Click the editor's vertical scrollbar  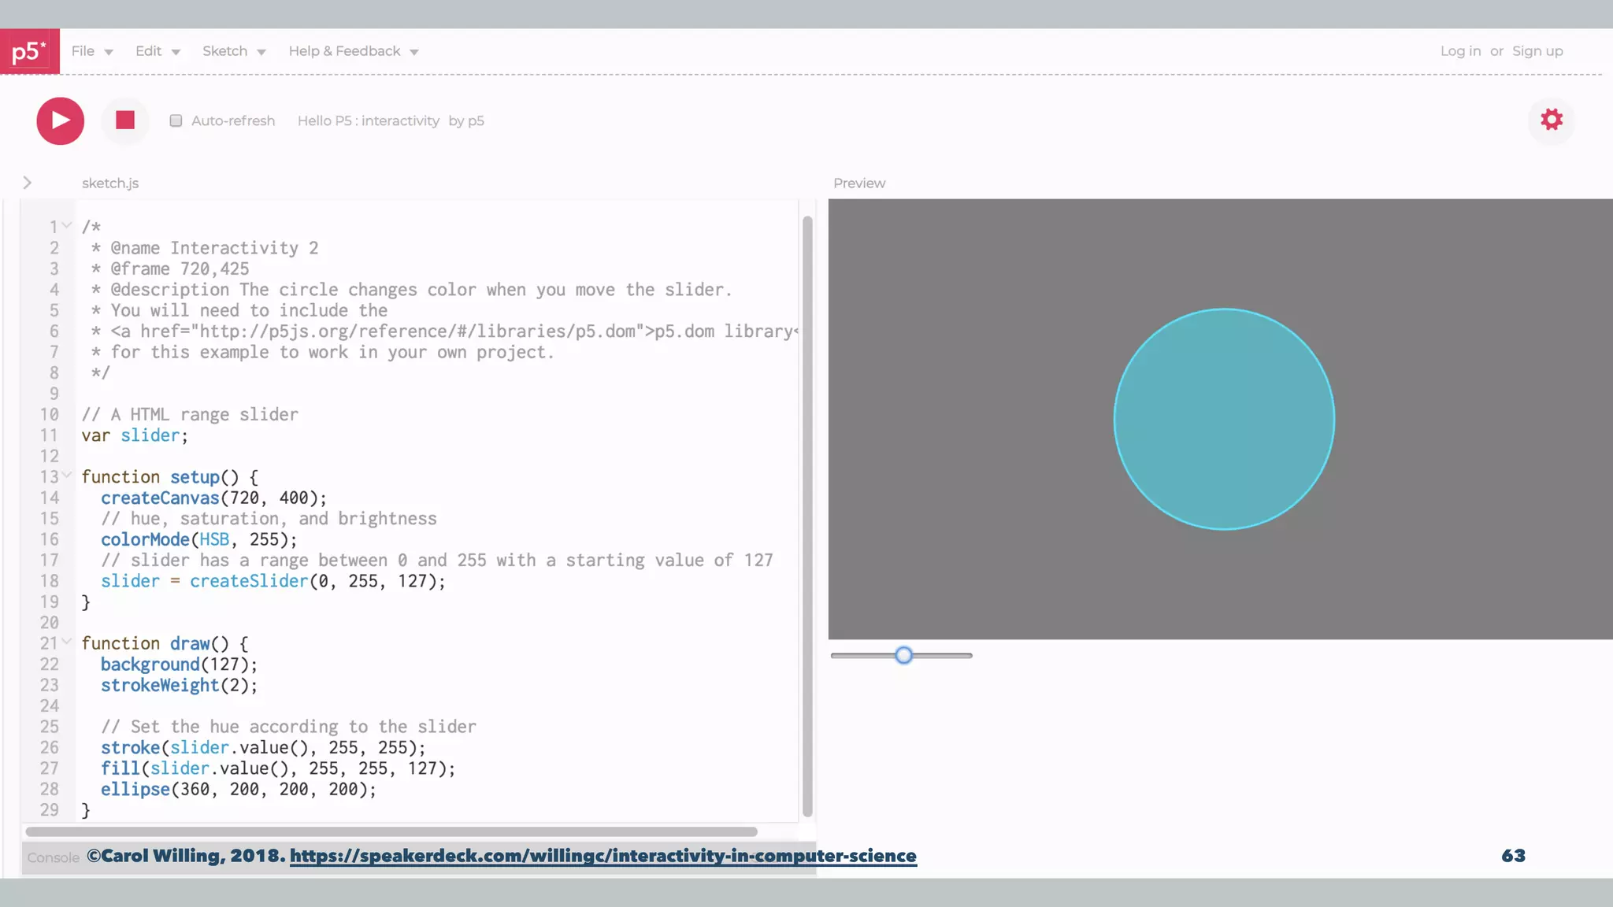point(807,516)
